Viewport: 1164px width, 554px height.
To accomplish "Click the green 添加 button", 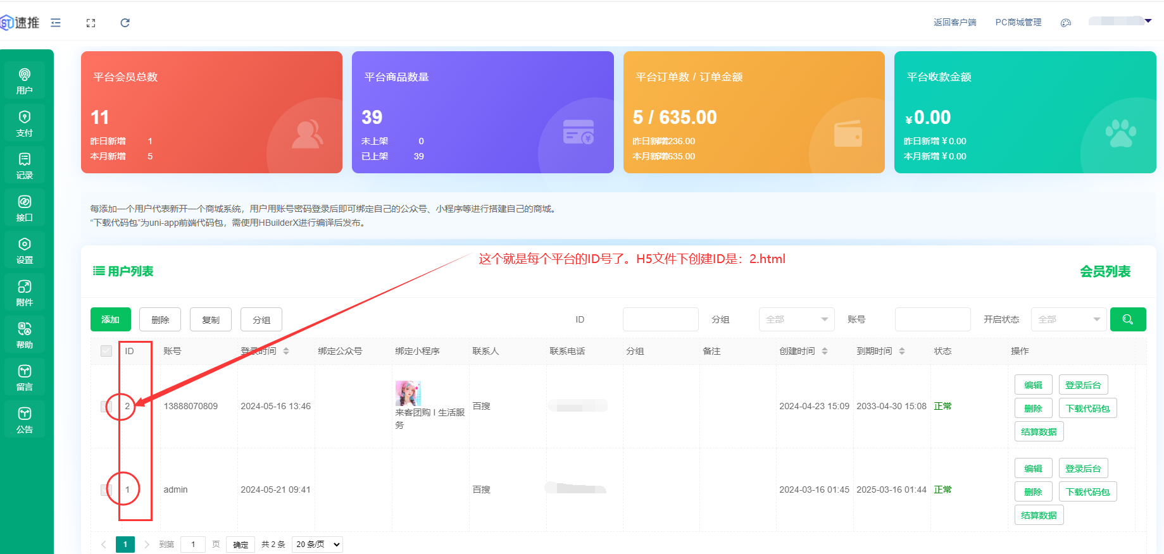I will click(x=111, y=319).
